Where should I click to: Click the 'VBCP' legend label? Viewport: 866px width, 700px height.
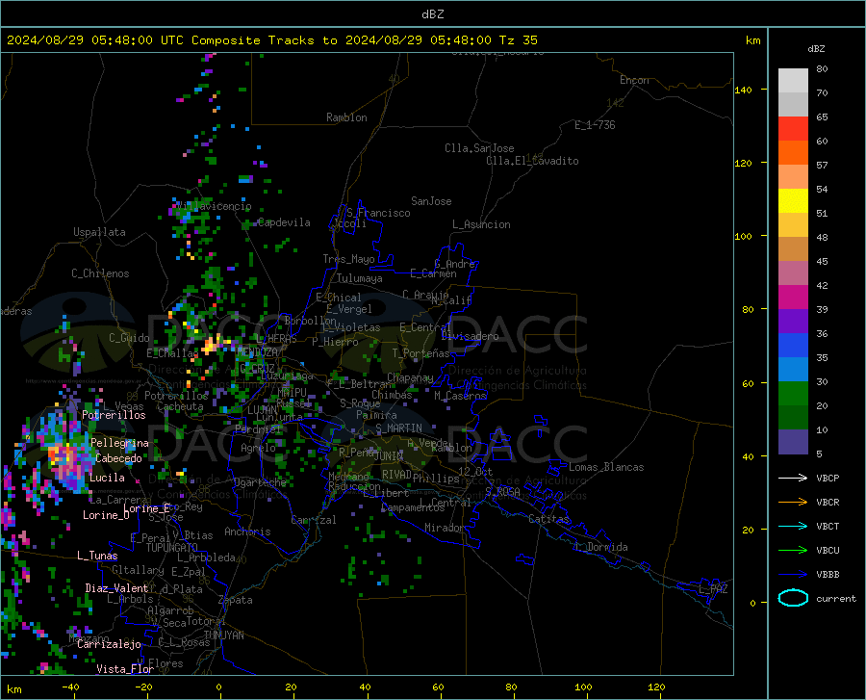click(828, 479)
